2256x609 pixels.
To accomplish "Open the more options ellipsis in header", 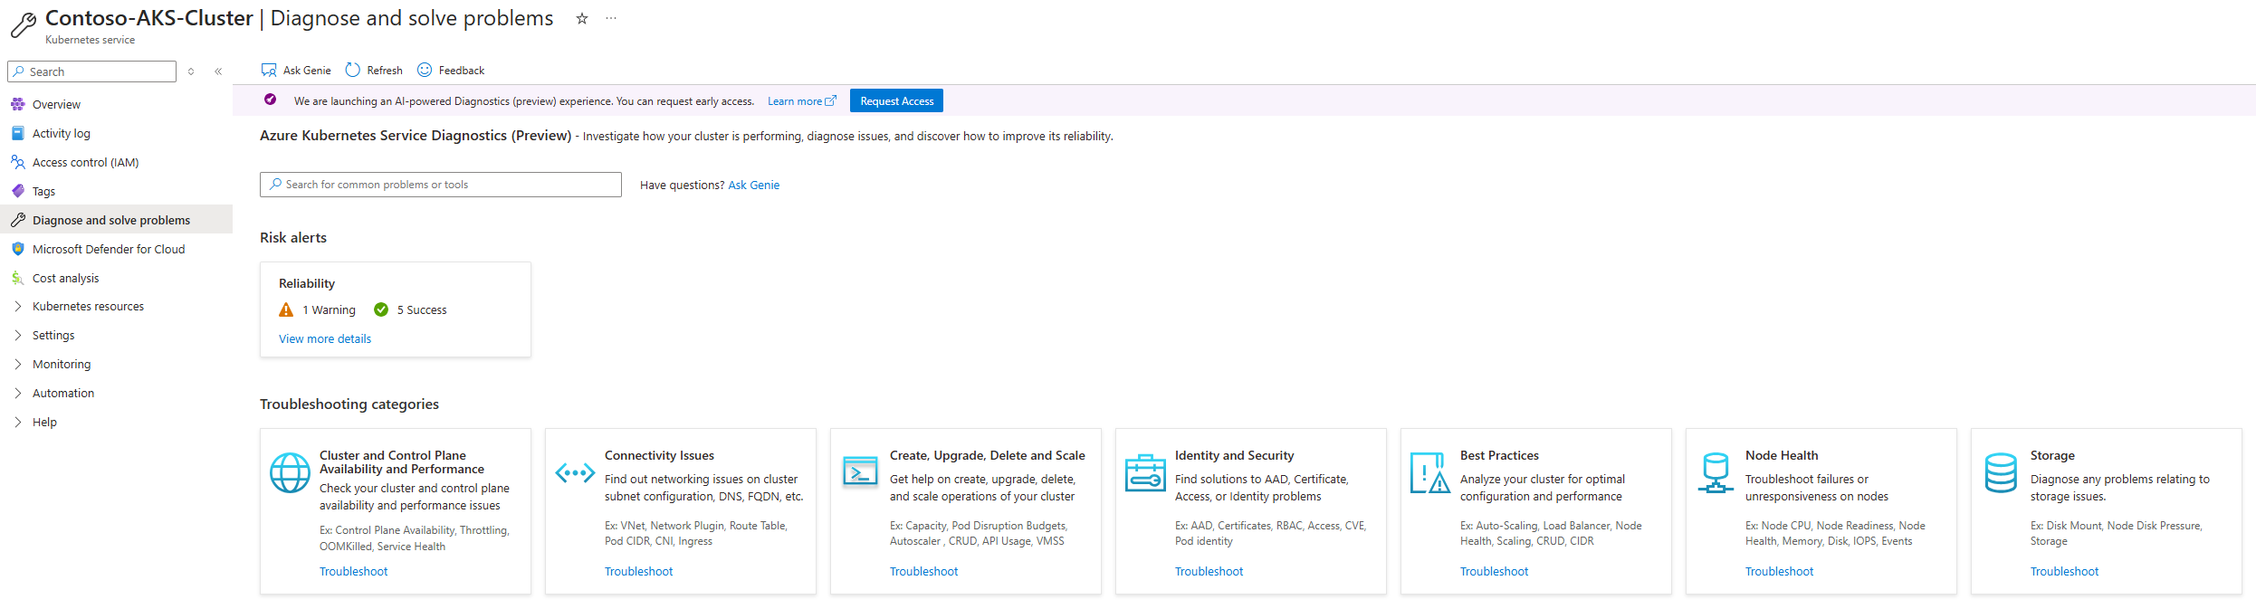I will [611, 18].
